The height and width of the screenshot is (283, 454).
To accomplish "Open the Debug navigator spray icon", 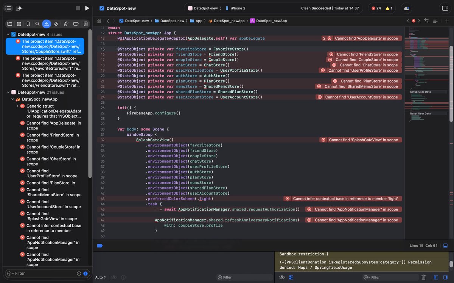I will (65, 24).
